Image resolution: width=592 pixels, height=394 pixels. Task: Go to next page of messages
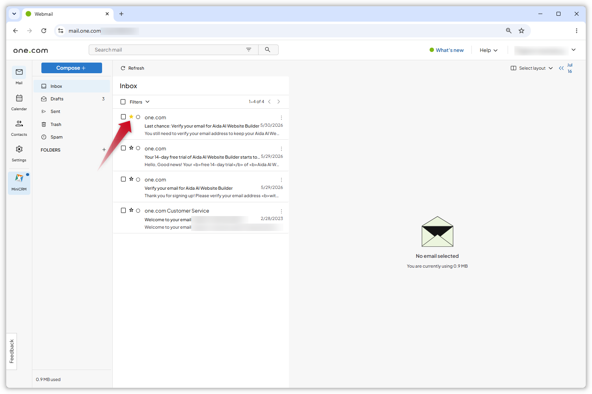279,102
